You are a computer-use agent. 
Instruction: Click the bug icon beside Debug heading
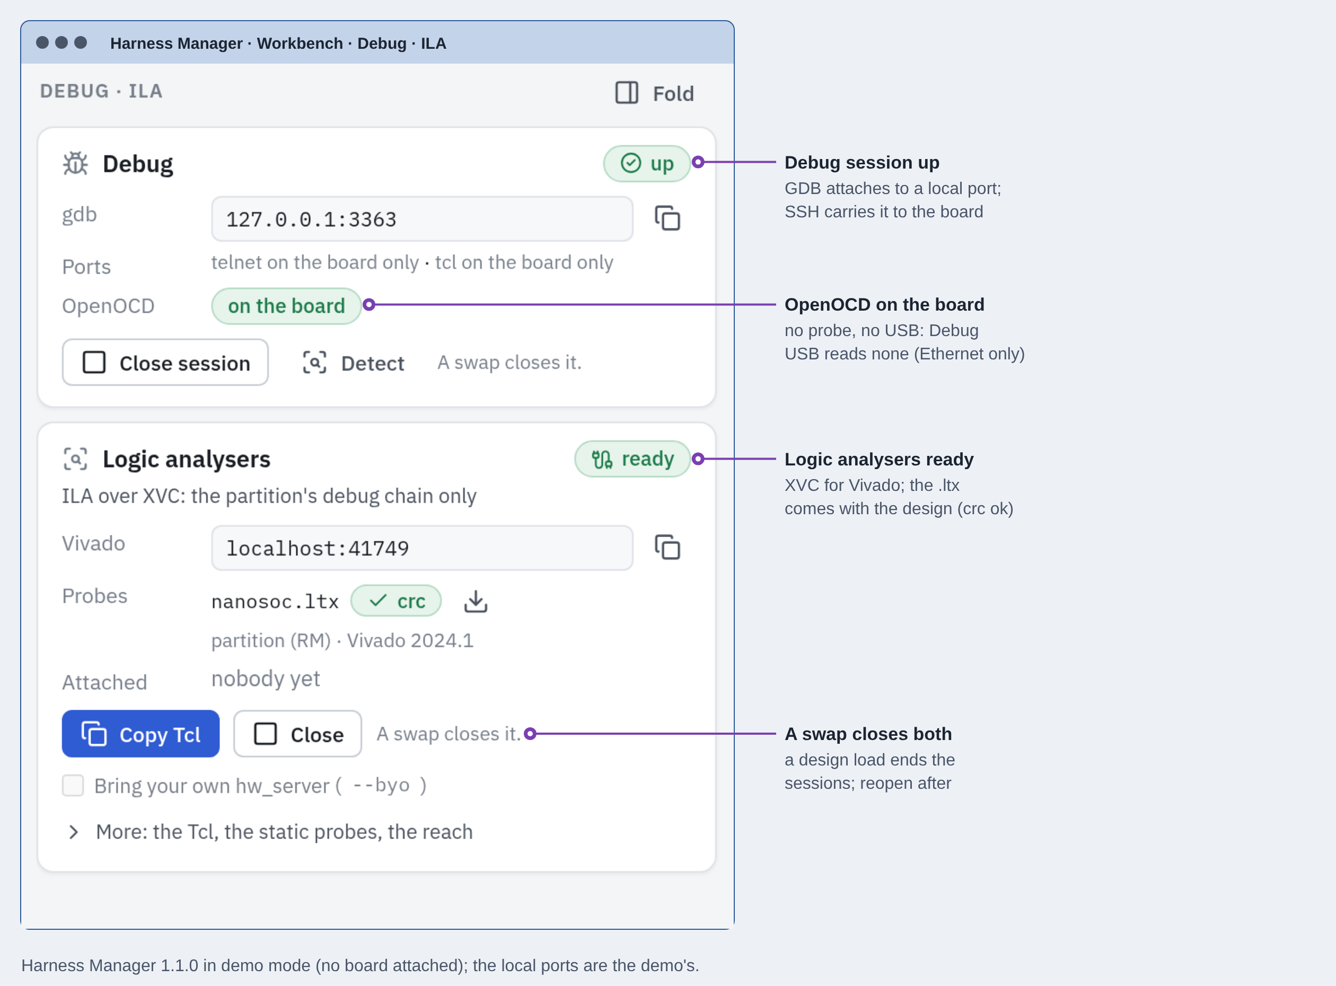click(75, 163)
